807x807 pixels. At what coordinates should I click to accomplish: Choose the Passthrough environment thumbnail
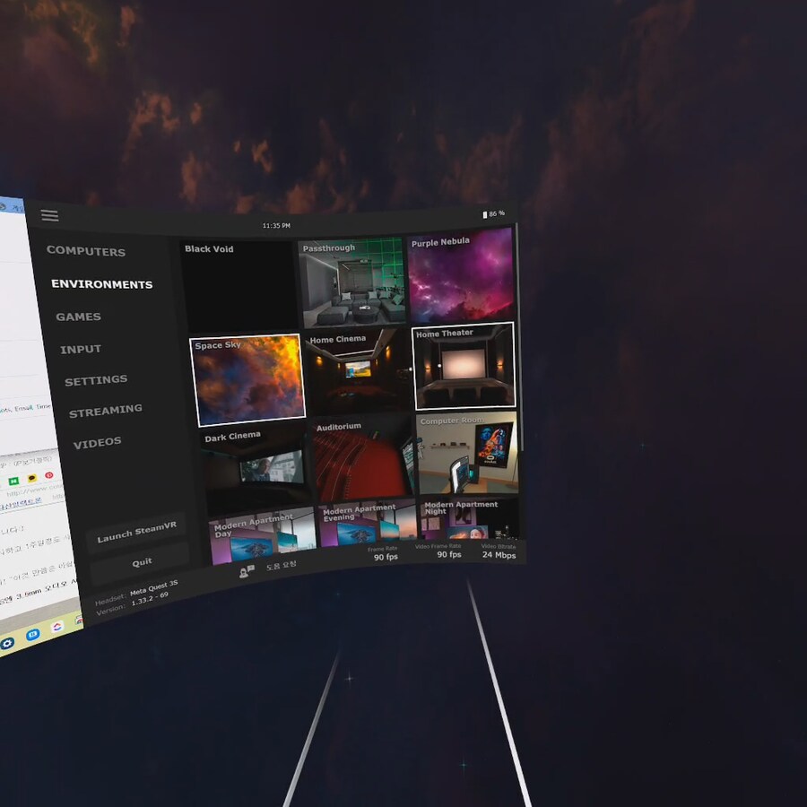click(351, 282)
